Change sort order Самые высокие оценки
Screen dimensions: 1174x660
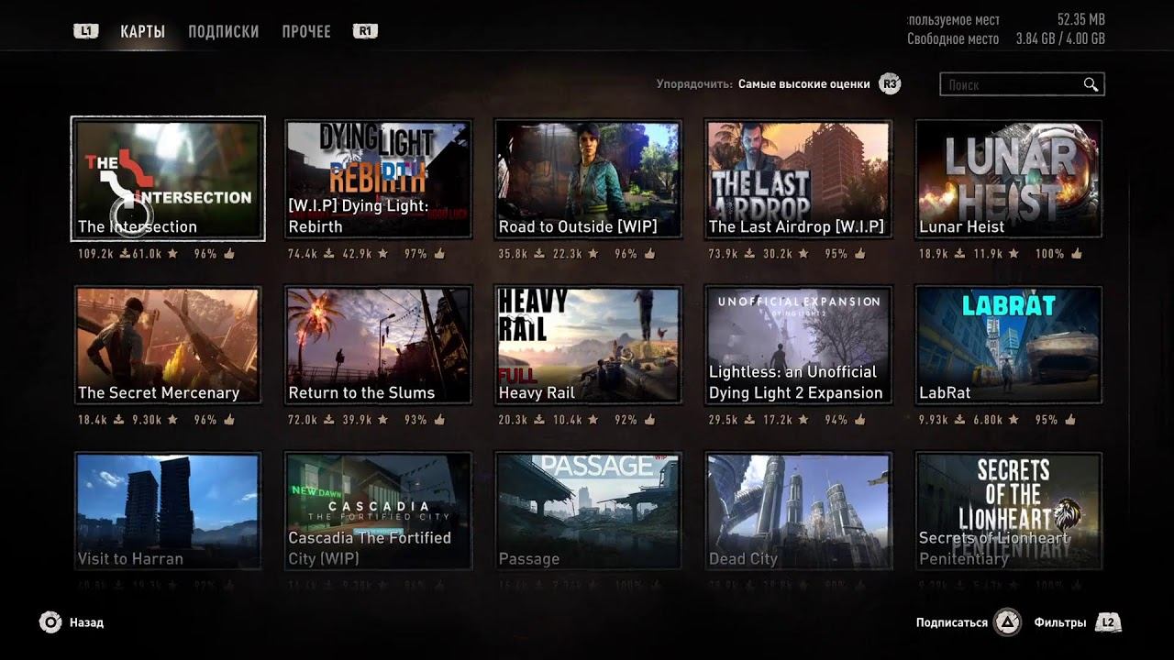804,84
